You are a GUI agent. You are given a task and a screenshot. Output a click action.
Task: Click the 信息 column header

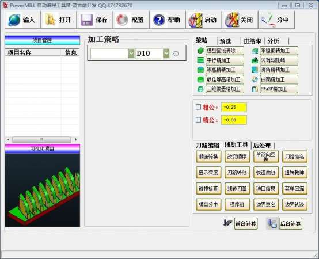[x=70, y=52]
